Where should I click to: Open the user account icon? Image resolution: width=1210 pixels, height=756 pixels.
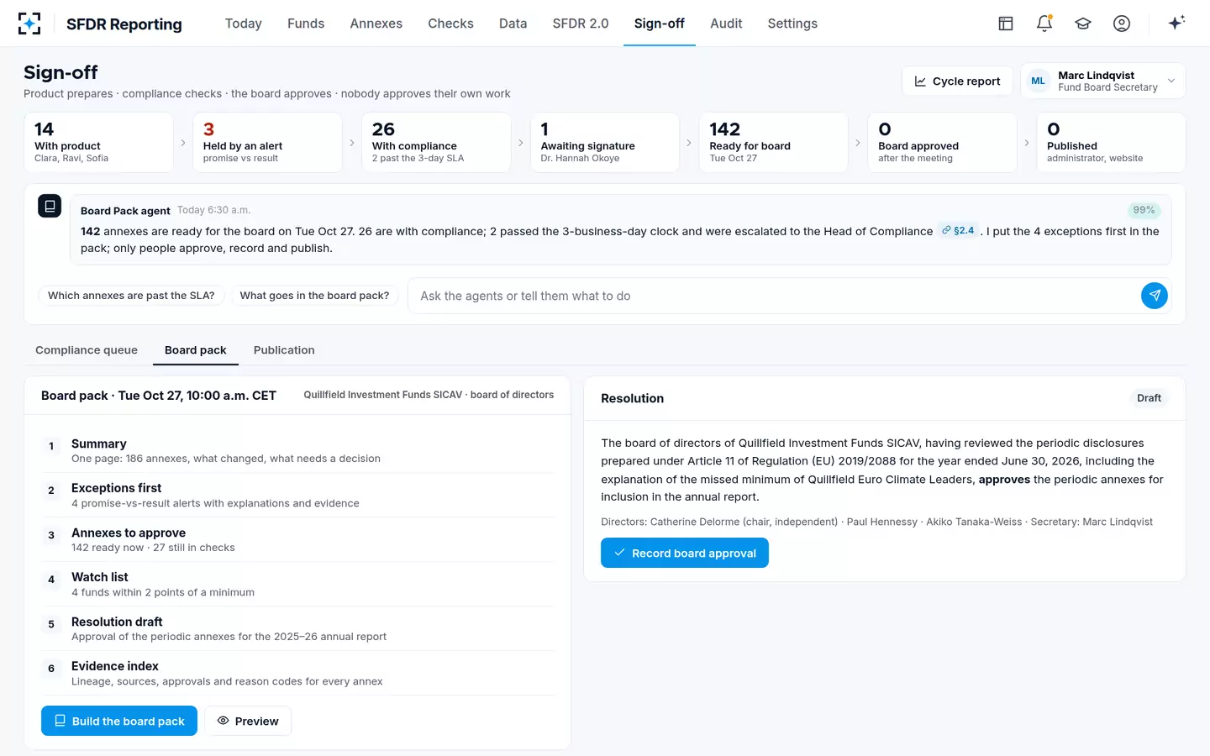coord(1122,24)
